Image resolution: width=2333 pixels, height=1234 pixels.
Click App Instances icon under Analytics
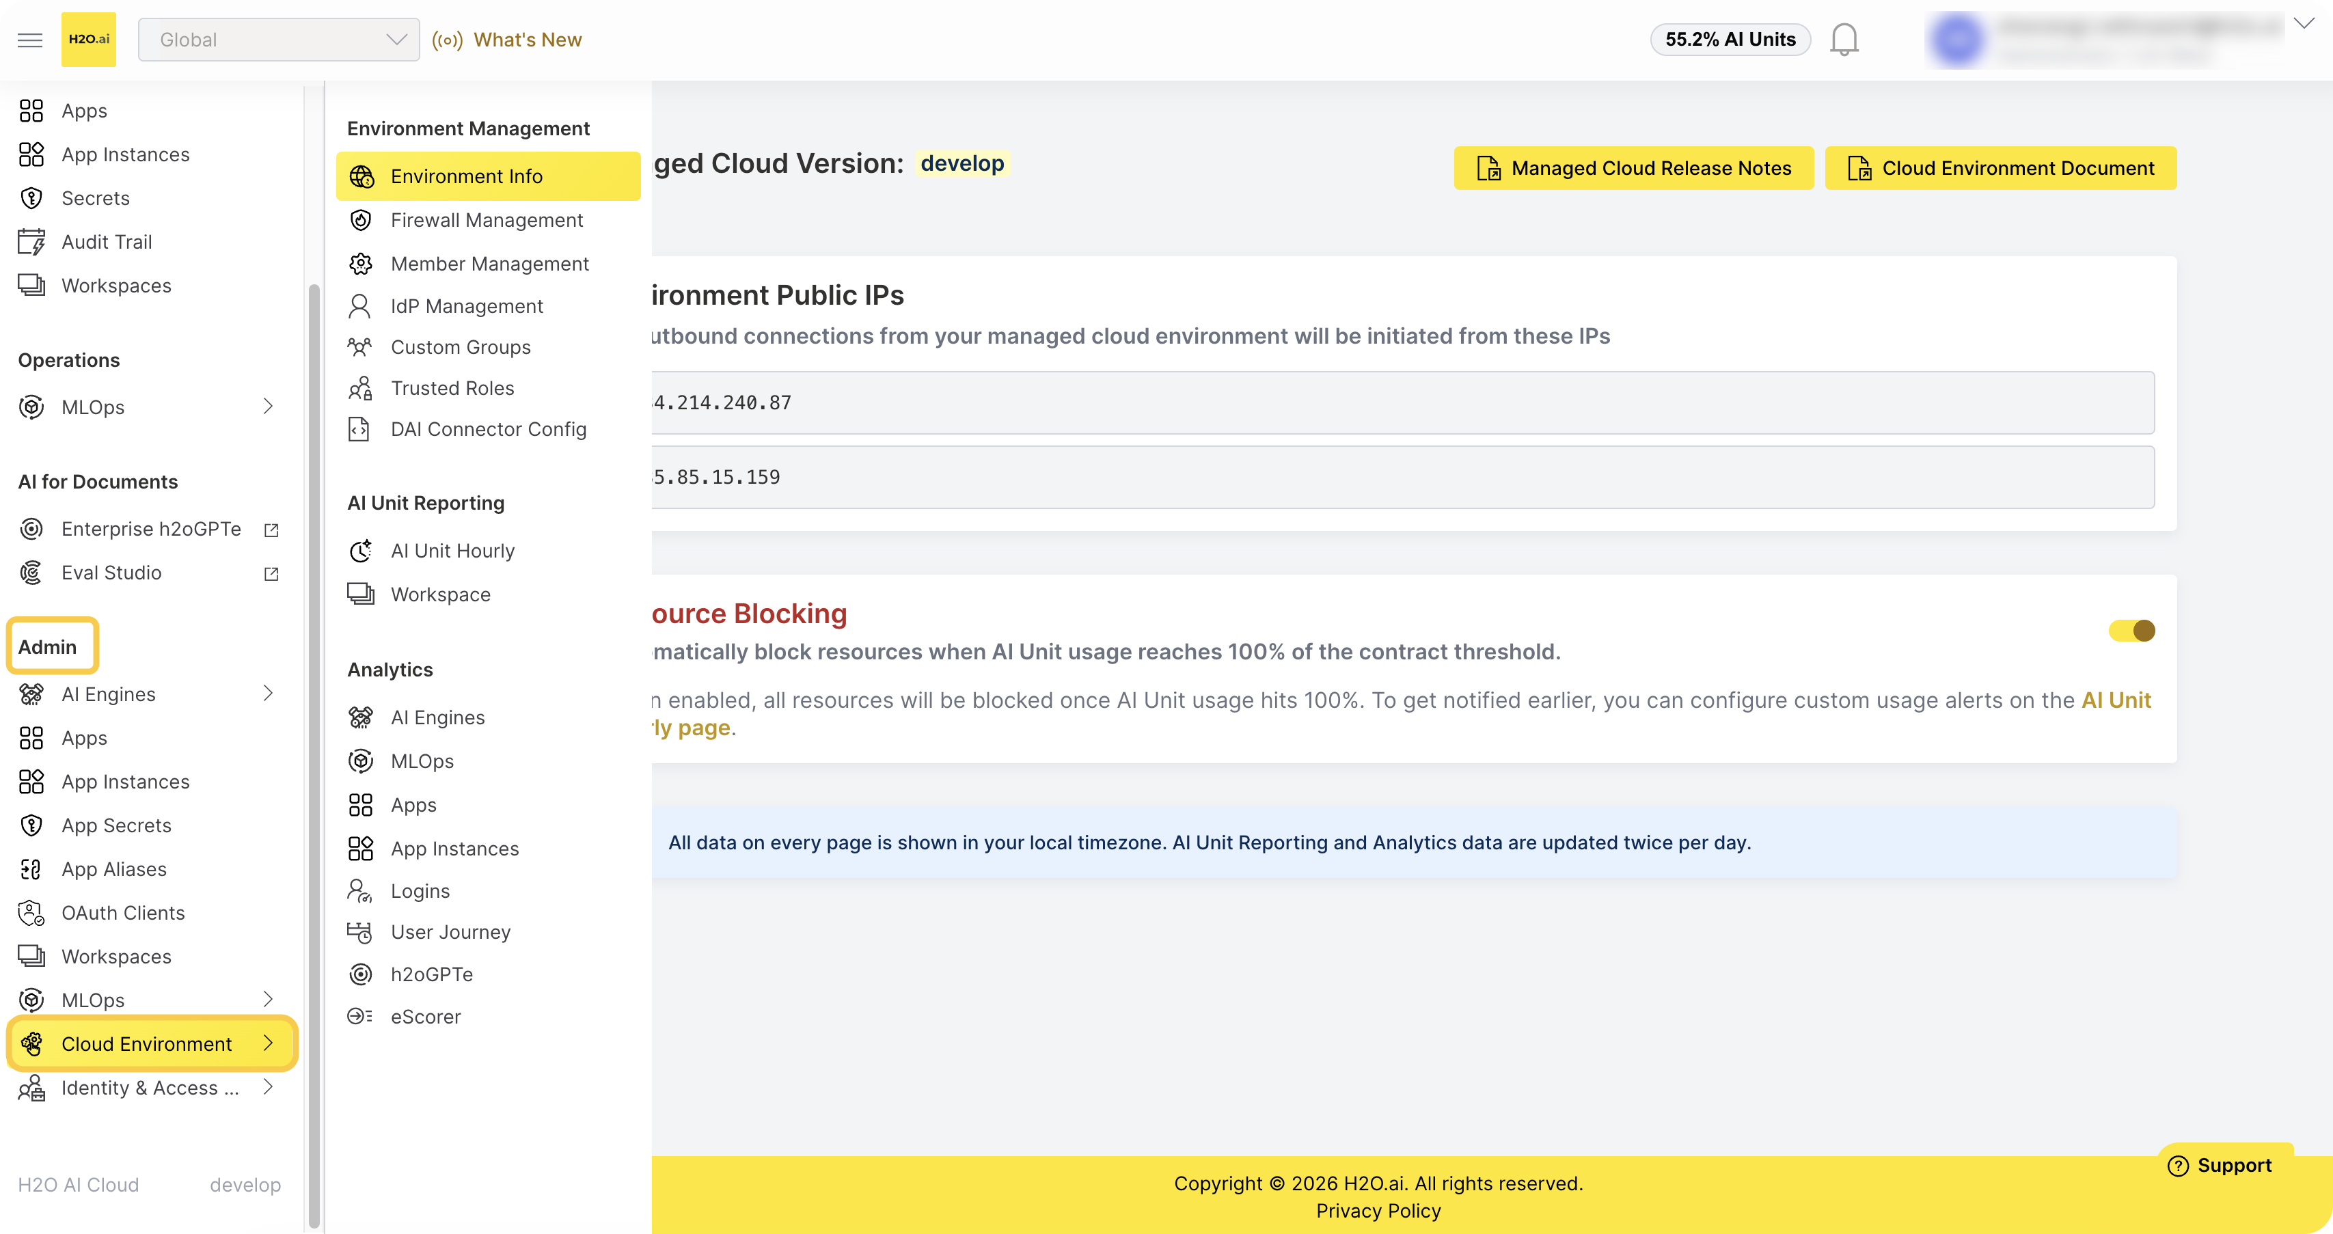(x=360, y=849)
